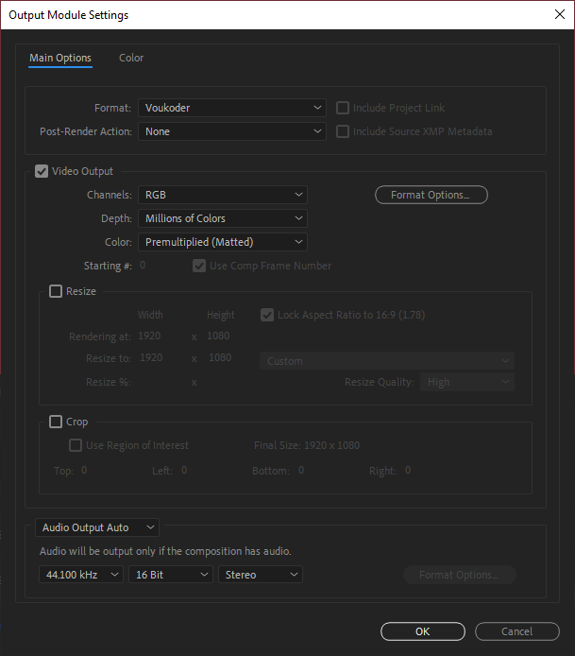Uncheck the Video Output checkbox
Viewport: 575px width, 656px height.
pyautogui.click(x=42, y=171)
